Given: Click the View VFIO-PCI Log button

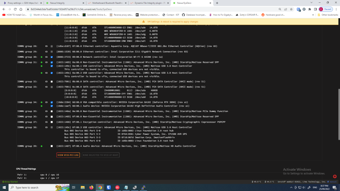Looking at the screenshot, I should tap(68, 155).
